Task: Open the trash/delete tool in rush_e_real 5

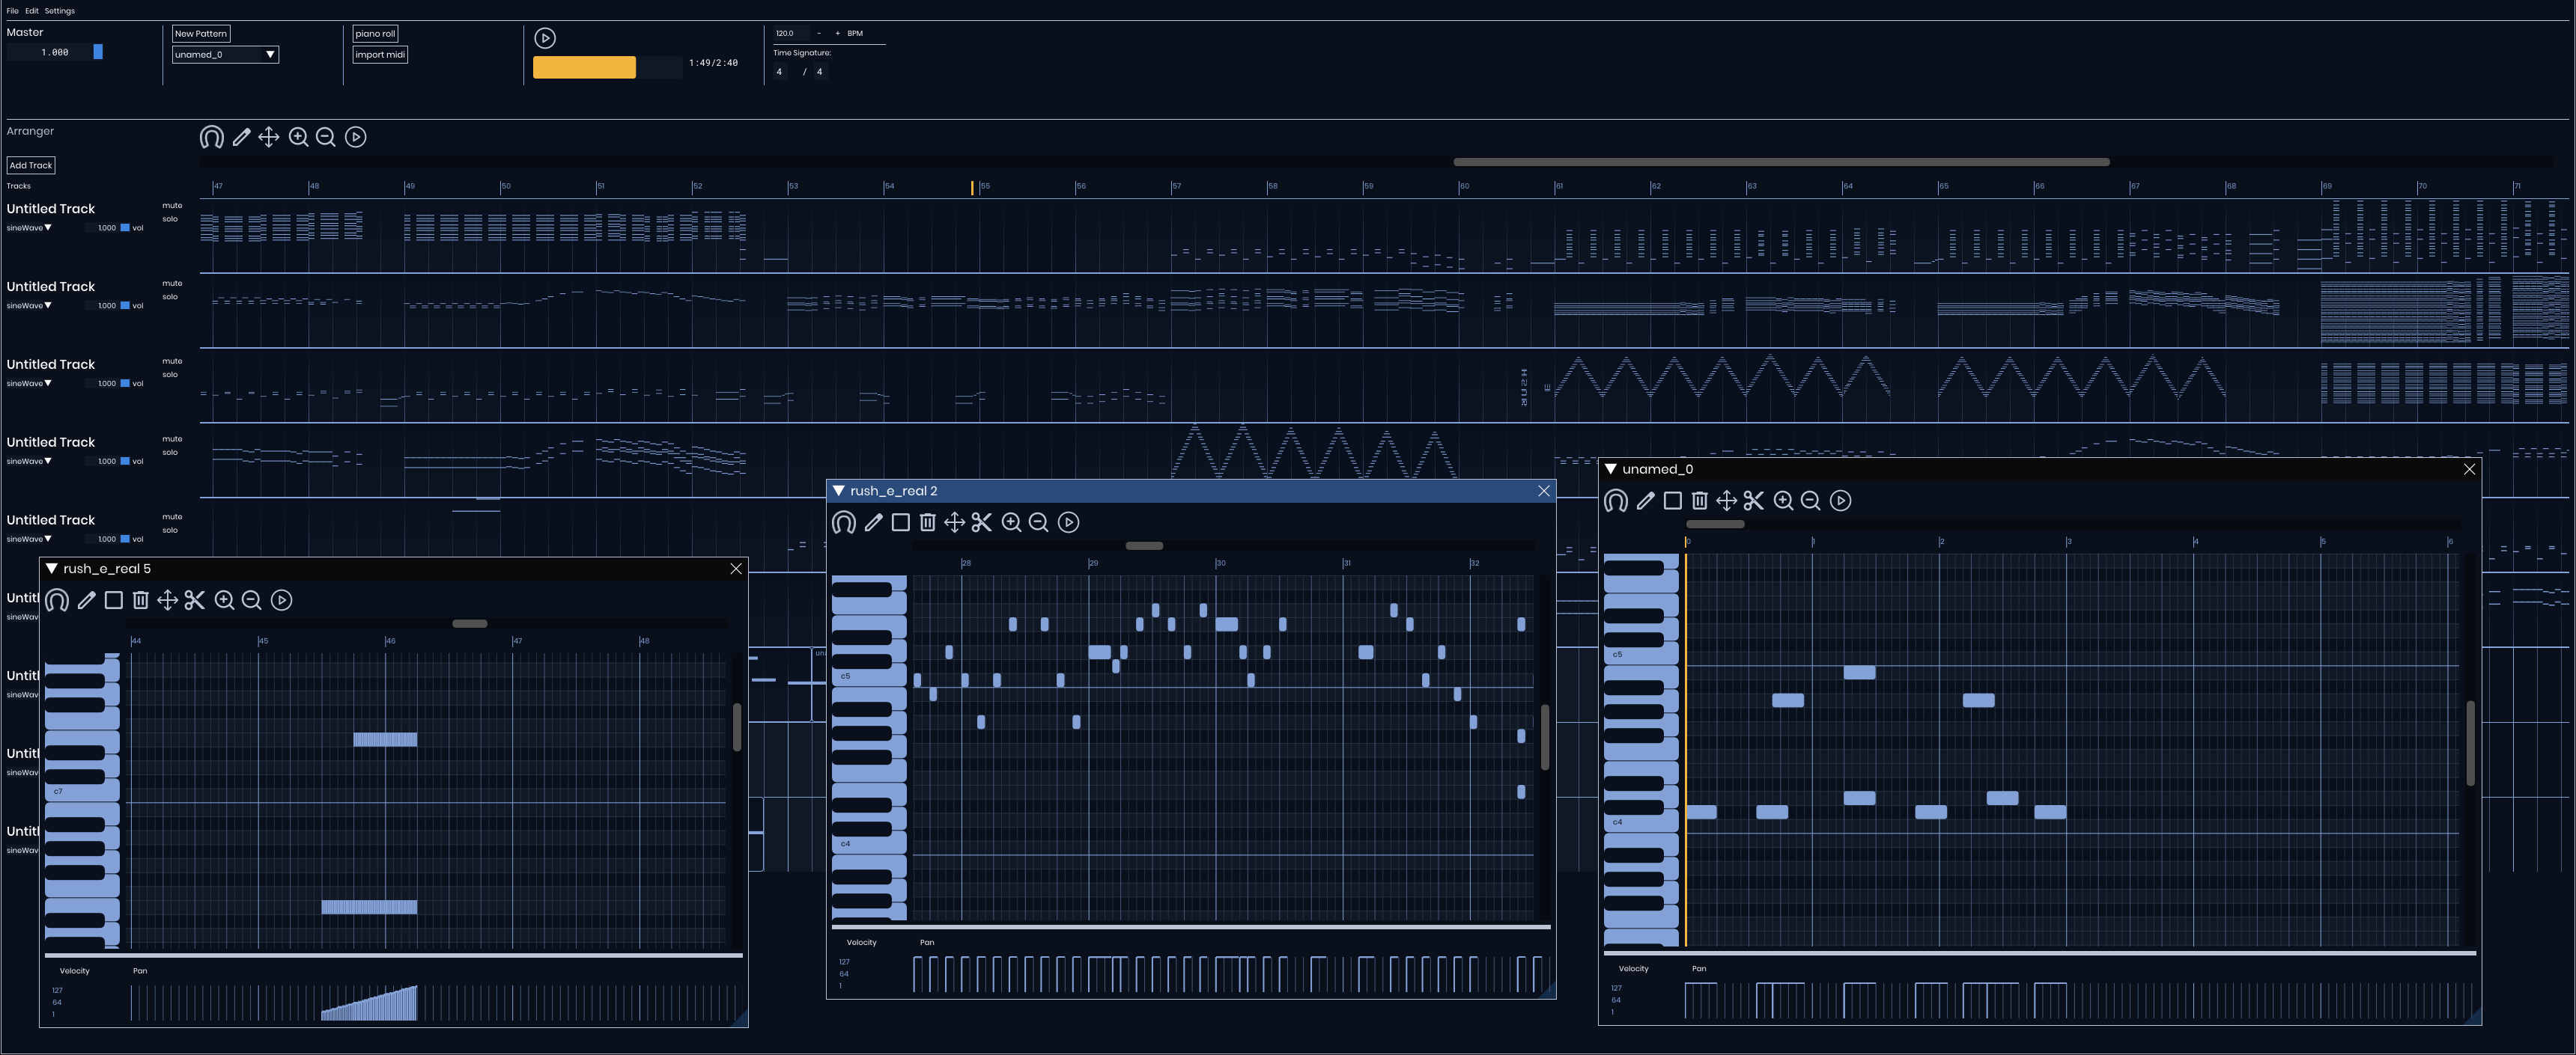Action: pyautogui.click(x=140, y=600)
